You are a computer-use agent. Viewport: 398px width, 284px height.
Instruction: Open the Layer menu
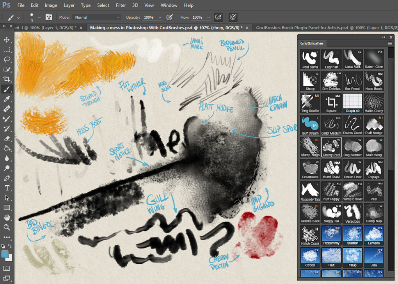tap(69, 5)
